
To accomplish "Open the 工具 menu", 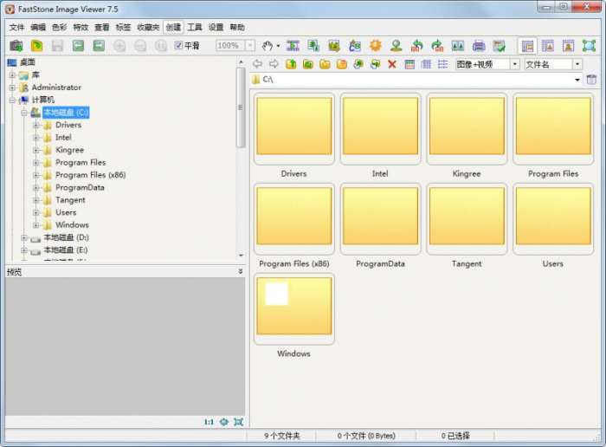I will click(195, 27).
